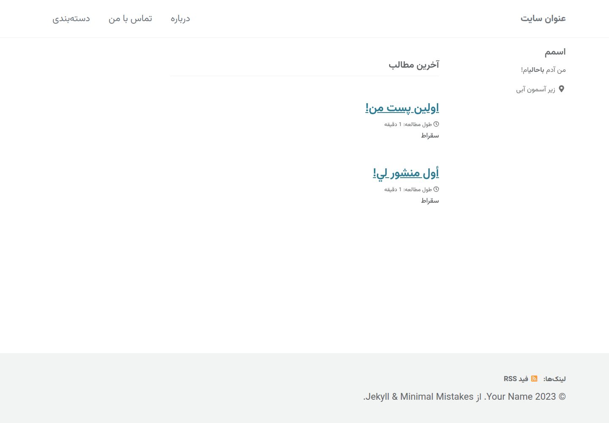Follow the Minimal Mistakes link in footer
Image resolution: width=609 pixels, height=423 pixels.
pyautogui.click(x=437, y=397)
